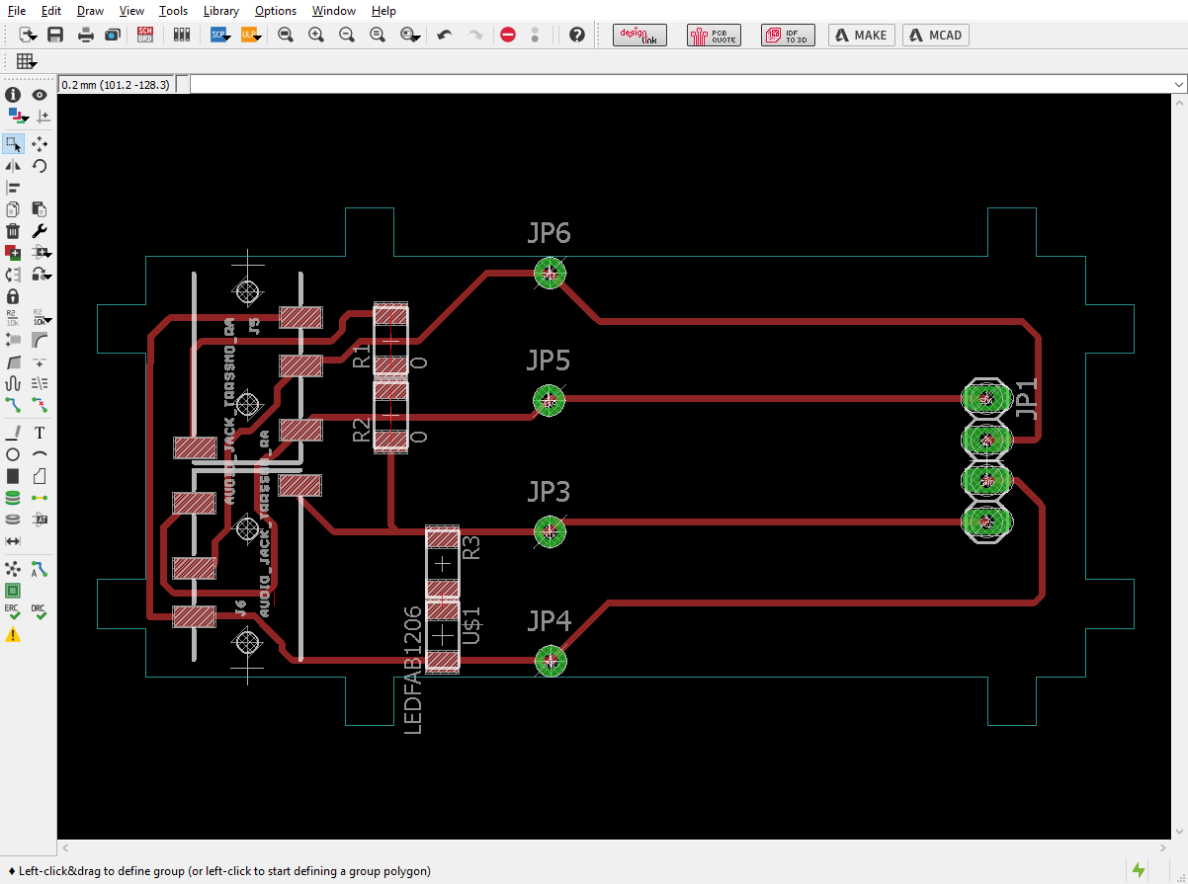Select the Circle tool
Screen dimensions: 1188x884
(x=13, y=454)
